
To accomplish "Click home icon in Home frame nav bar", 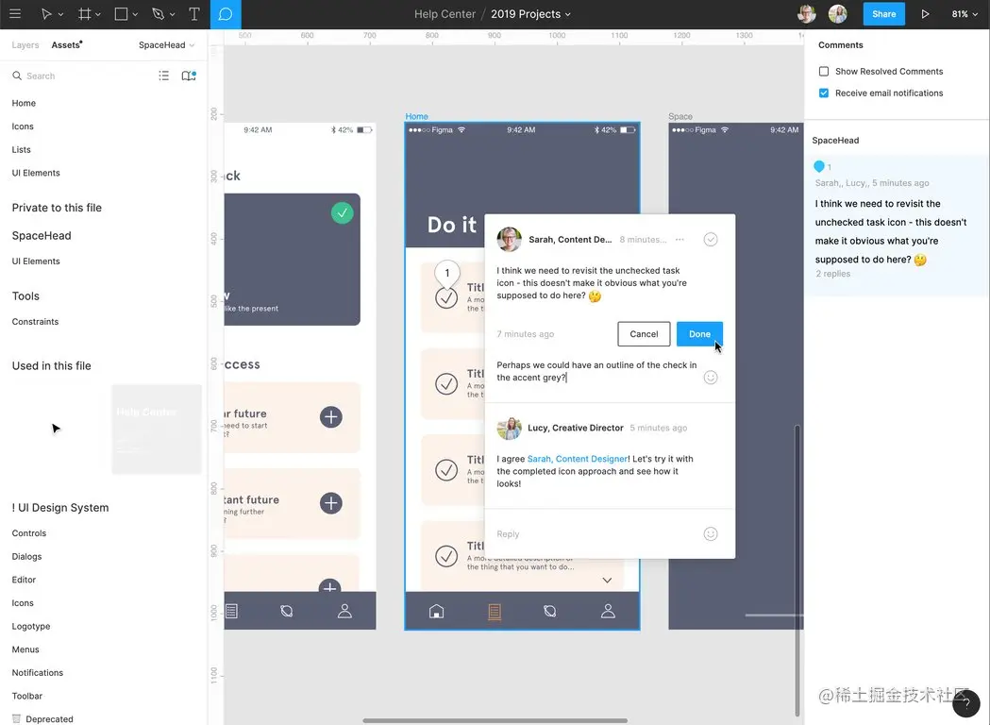I will pos(436,611).
